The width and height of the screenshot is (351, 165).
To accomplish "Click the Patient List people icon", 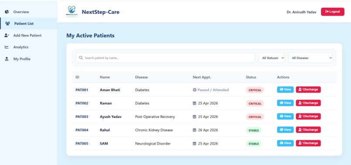I will (x=7, y=23).
